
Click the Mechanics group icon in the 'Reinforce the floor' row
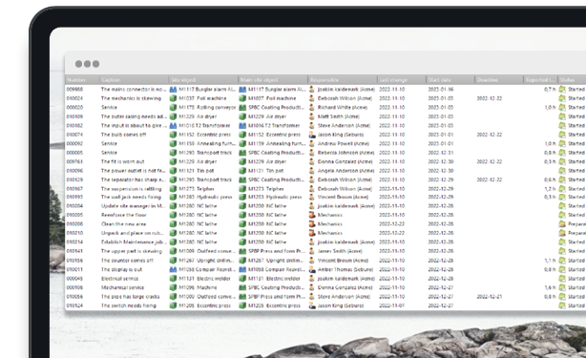pyautogui.click(x=312, y=215)
